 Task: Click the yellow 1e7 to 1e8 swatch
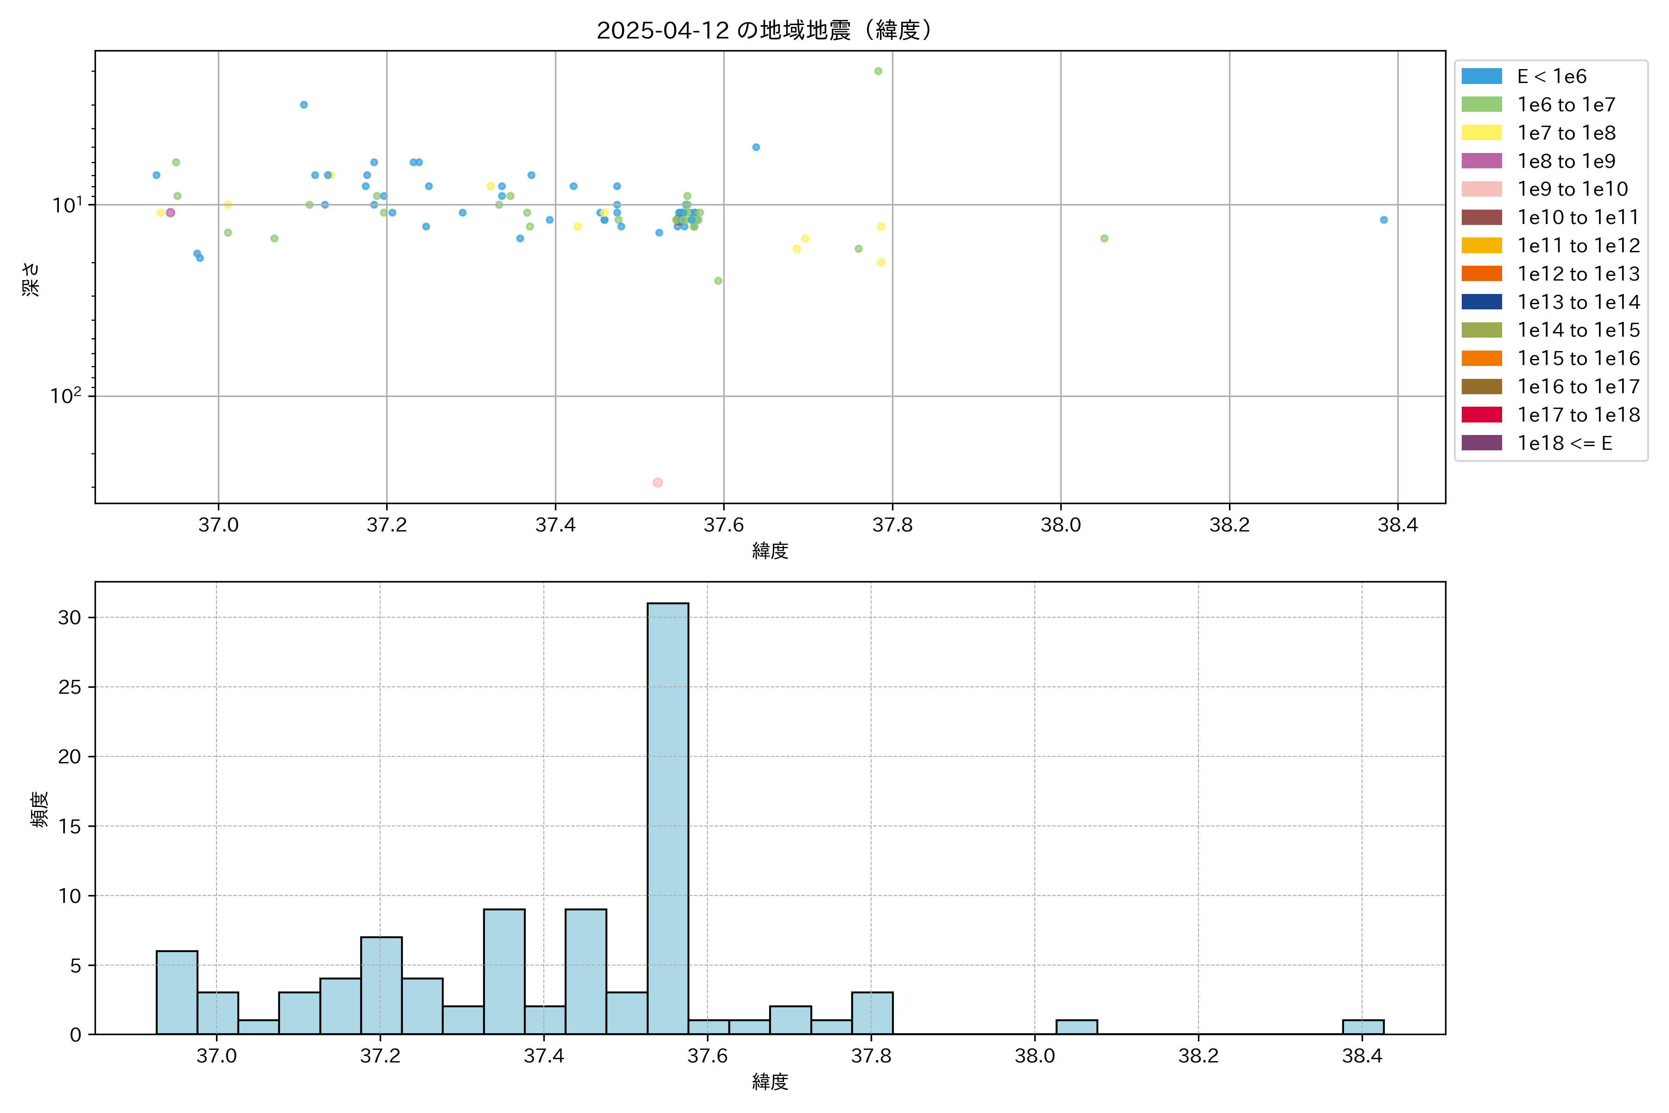pos(1482,133)
